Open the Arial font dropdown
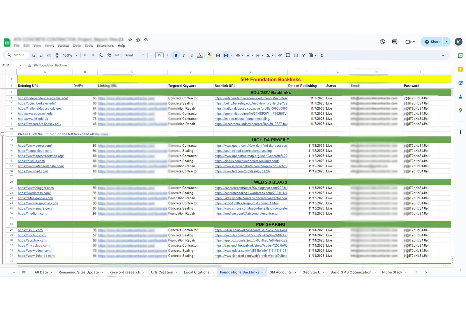The height and width of the screenshot is (311, 466). 135,55
